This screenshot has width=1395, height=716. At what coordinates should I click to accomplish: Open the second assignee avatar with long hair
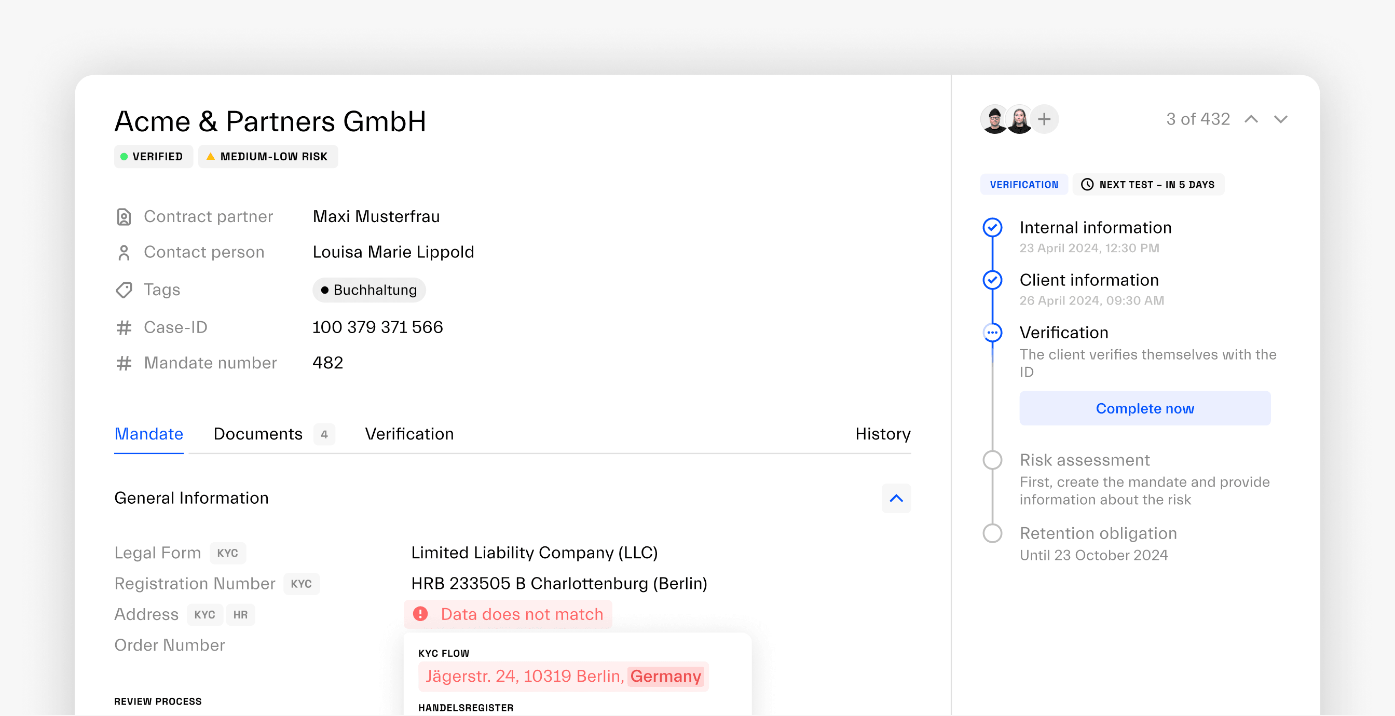1019,119
